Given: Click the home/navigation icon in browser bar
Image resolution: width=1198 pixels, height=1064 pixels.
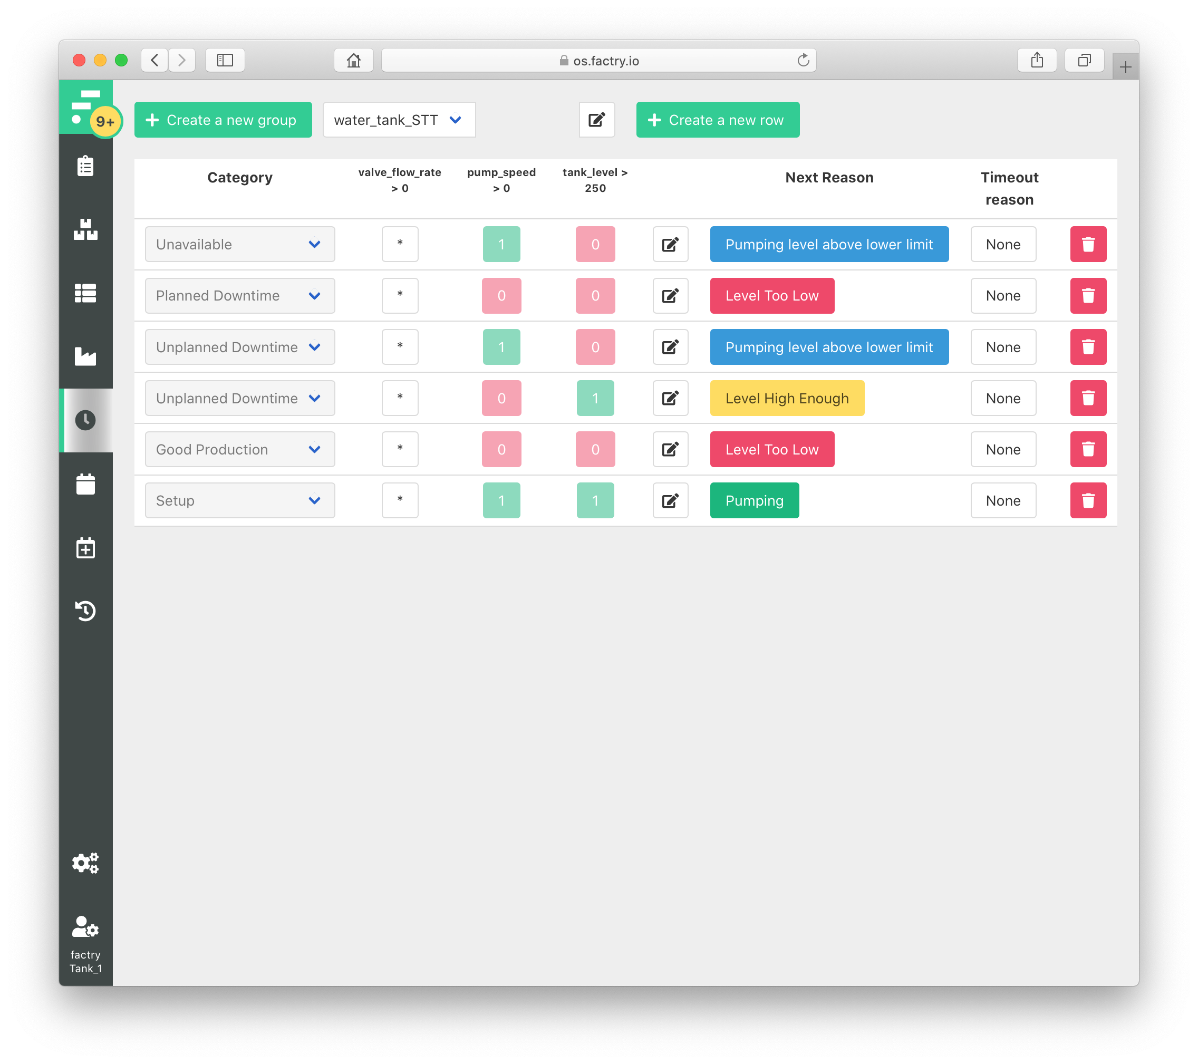Looking at the screenshot, I should (x=352, y=59).
